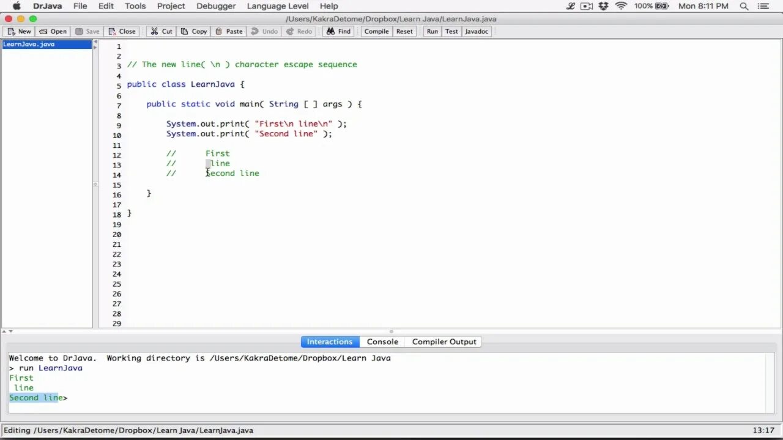This screenshot has width=783, height=440.
Task: Click the Close file toolbar button
Action: coord(121,31)
